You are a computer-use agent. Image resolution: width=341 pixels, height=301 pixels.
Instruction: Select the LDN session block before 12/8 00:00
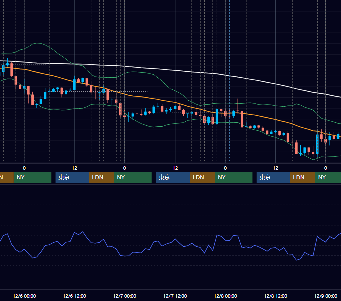click(202, 177)
